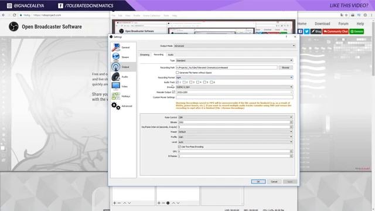Image resolution: width=375 pixels, height=211 pixels.
Task: Click remove scene minus icon in OBS
Action: pos(119,203)
